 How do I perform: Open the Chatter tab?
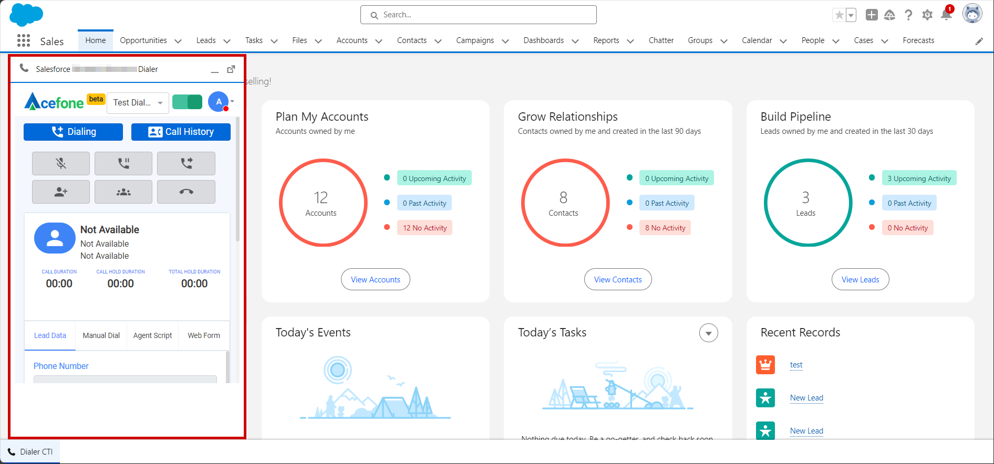(x=661, y=40)
